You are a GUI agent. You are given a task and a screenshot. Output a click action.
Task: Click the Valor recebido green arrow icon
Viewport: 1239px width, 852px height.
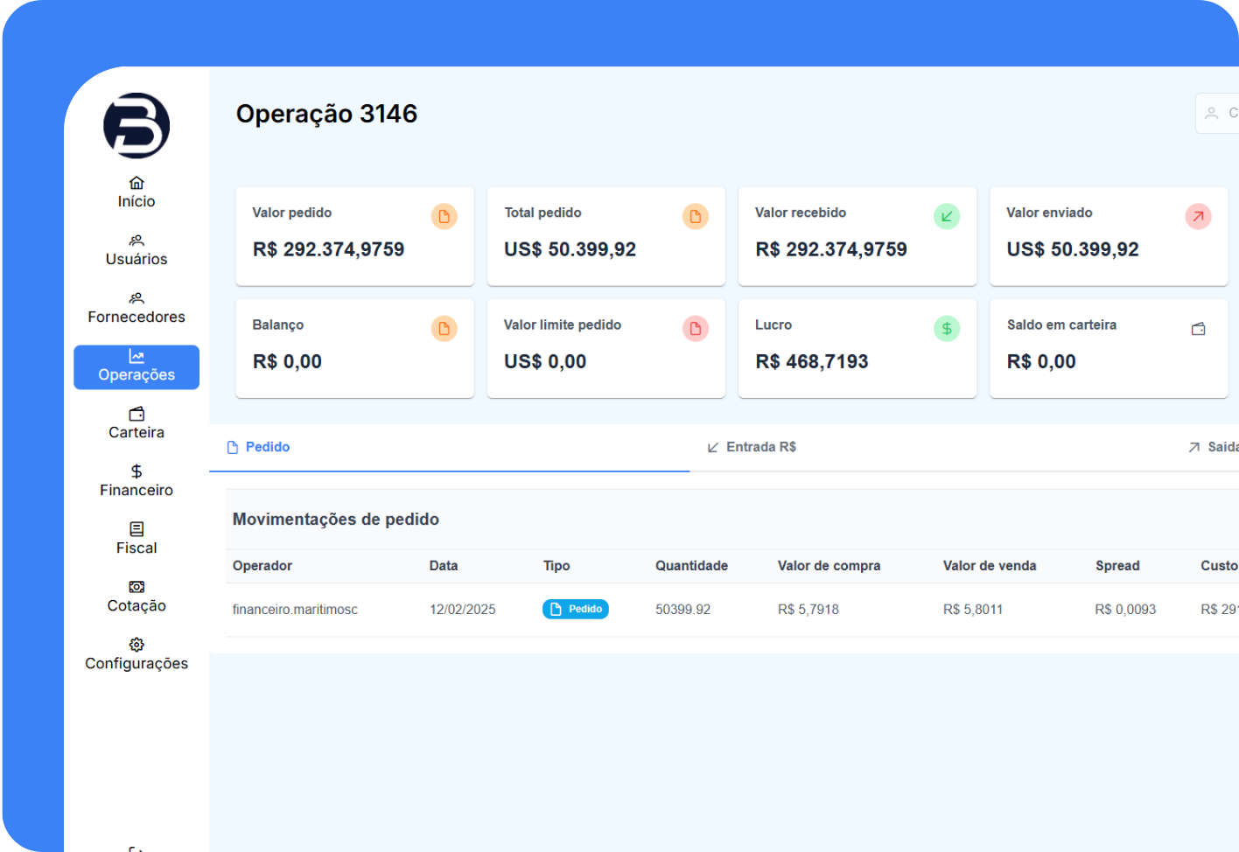pos(947,216)
